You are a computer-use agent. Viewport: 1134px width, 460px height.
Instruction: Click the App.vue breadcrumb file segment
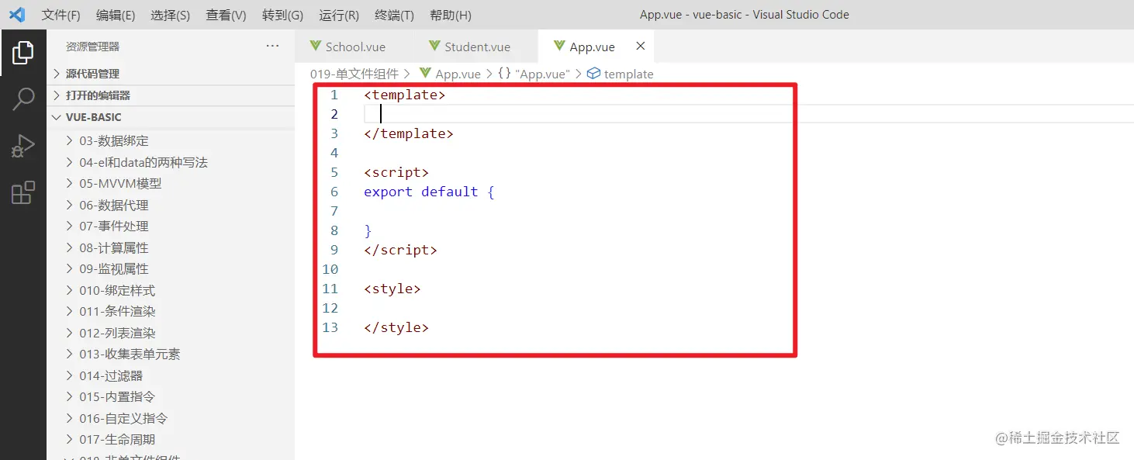coord(458,74)
